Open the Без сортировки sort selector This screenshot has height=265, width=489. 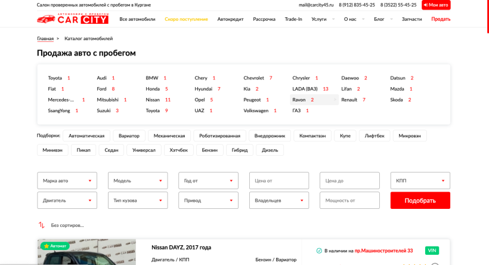click(x=67, y=225)
